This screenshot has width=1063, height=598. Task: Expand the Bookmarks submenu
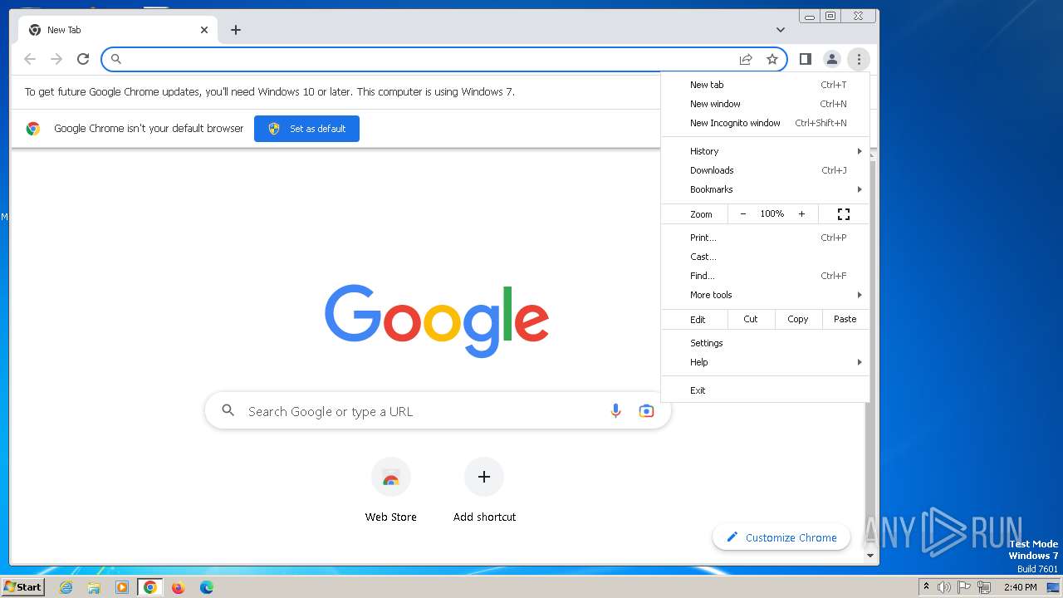point(766,189)
